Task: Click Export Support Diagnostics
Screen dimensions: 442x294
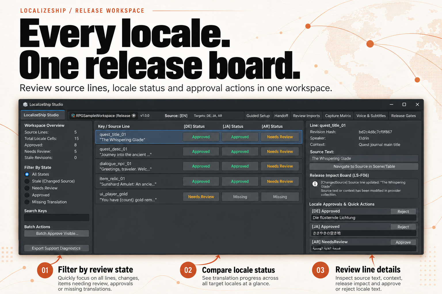Action: pyautogui.click(x=57, y=248)
